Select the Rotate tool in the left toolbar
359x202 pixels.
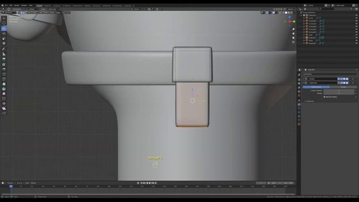point(4,34)
